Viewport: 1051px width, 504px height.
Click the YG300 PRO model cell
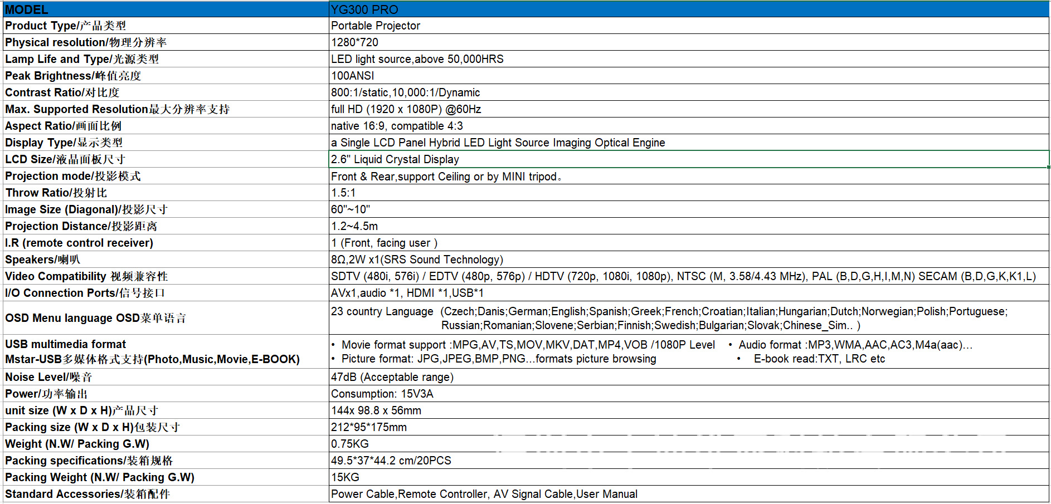pyautogui.click(x=689, y=9)
